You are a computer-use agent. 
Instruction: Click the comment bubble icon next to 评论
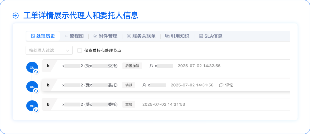(x=221, y=85)
